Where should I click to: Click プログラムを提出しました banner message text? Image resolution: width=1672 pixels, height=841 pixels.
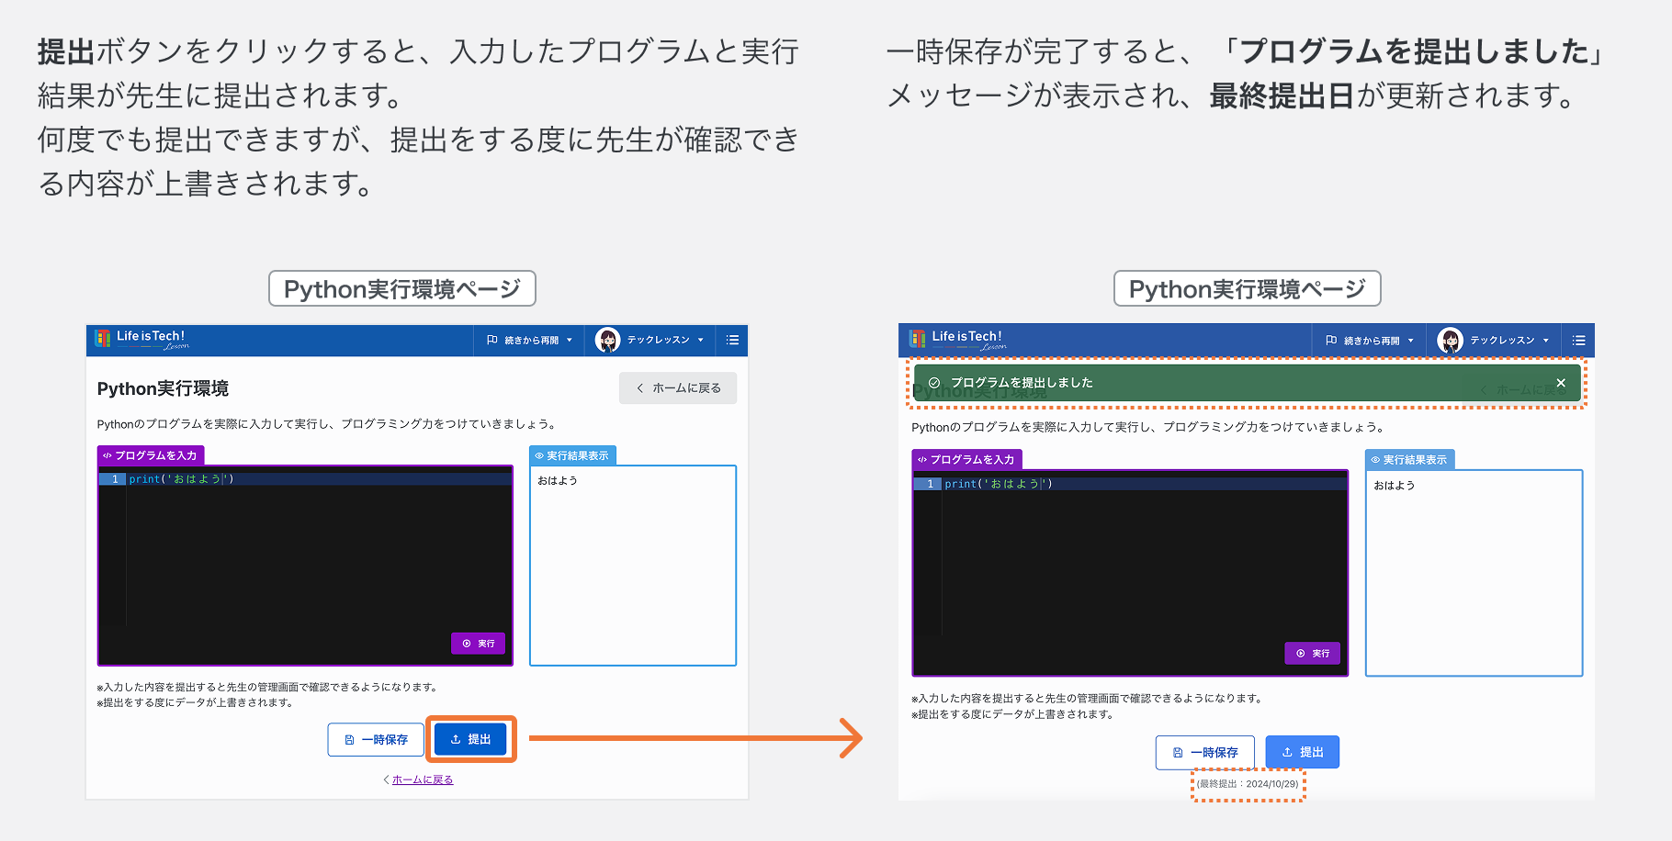coord(1022,383)
